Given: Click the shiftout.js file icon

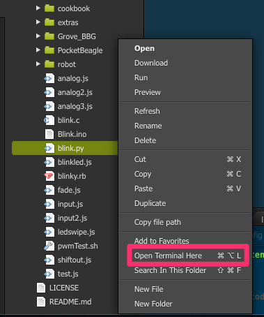Looking at the screenshot, I should click(x=49, y=260).
